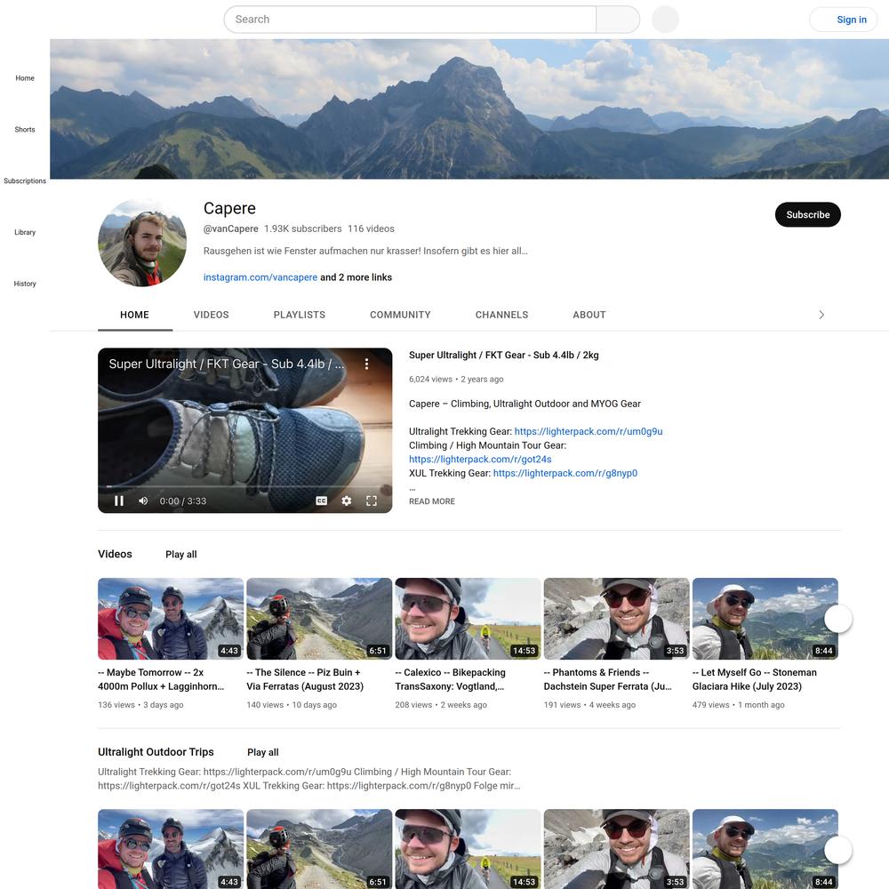Screen dimensions: 889x889
Task: Open the 'Calexico -- Bikepacking' thumbnail in Videos row
Action: click(468, 619)
